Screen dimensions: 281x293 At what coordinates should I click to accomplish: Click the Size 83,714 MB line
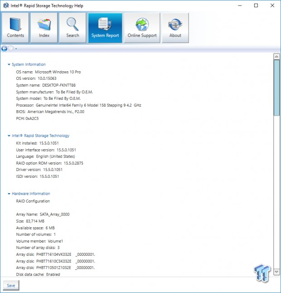30,221
